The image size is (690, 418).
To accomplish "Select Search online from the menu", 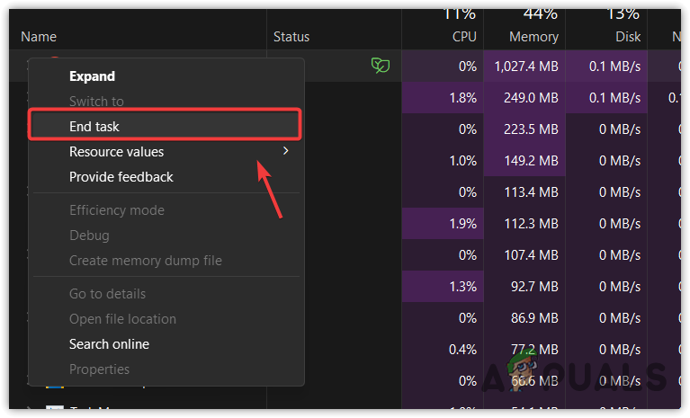I will pyautogui.click(x=109, y=344).
